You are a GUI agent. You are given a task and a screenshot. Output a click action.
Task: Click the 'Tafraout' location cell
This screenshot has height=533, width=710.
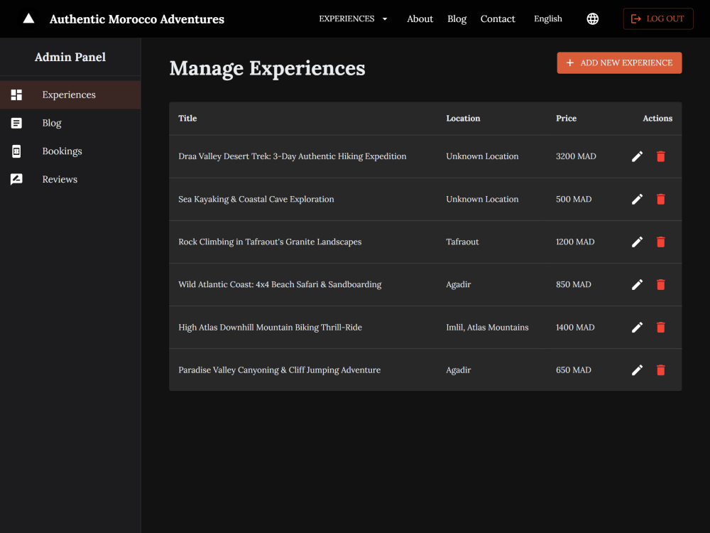point(462,242)
